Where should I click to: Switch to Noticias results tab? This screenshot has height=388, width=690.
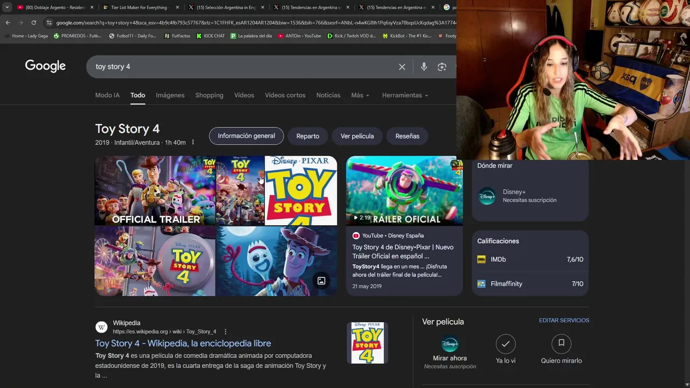(328, 95)
